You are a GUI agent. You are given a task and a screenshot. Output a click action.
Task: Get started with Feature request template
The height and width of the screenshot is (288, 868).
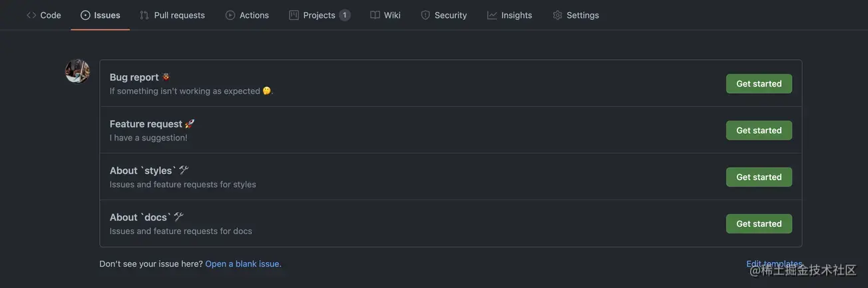759,130
